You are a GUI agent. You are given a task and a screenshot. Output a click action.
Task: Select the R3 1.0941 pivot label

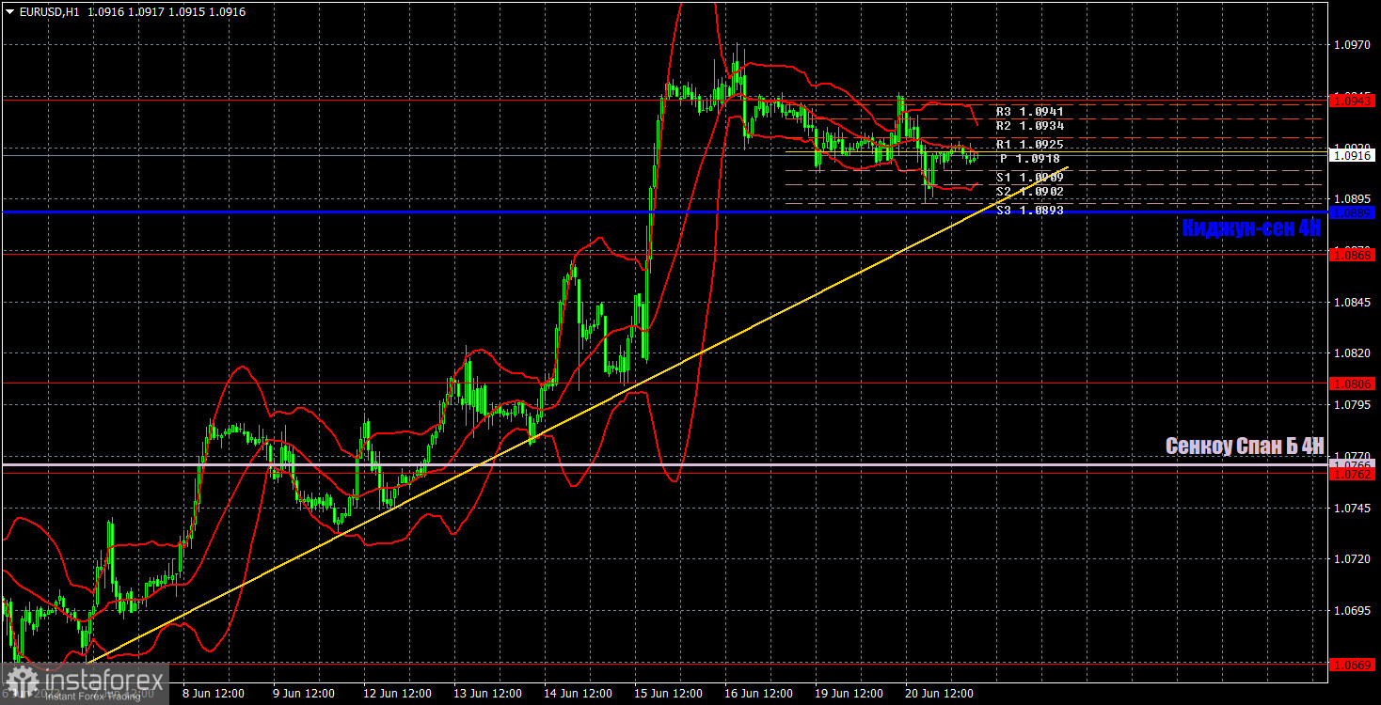click(1029, 111)
